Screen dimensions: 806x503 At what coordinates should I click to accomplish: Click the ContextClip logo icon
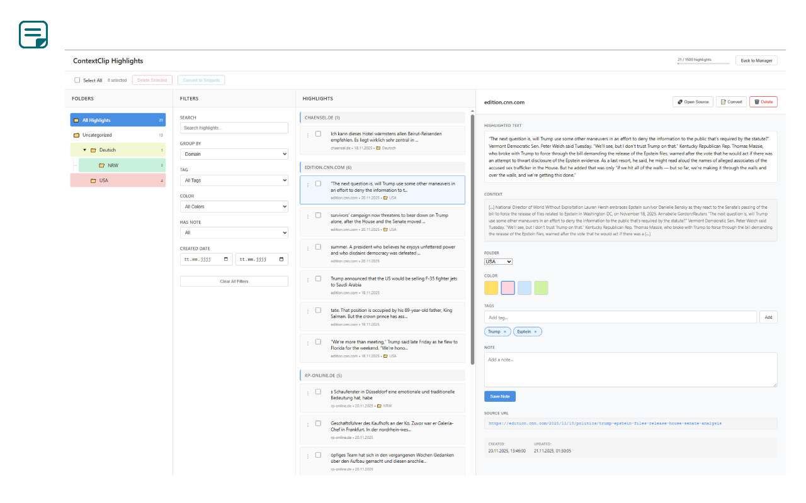point(33,35)
